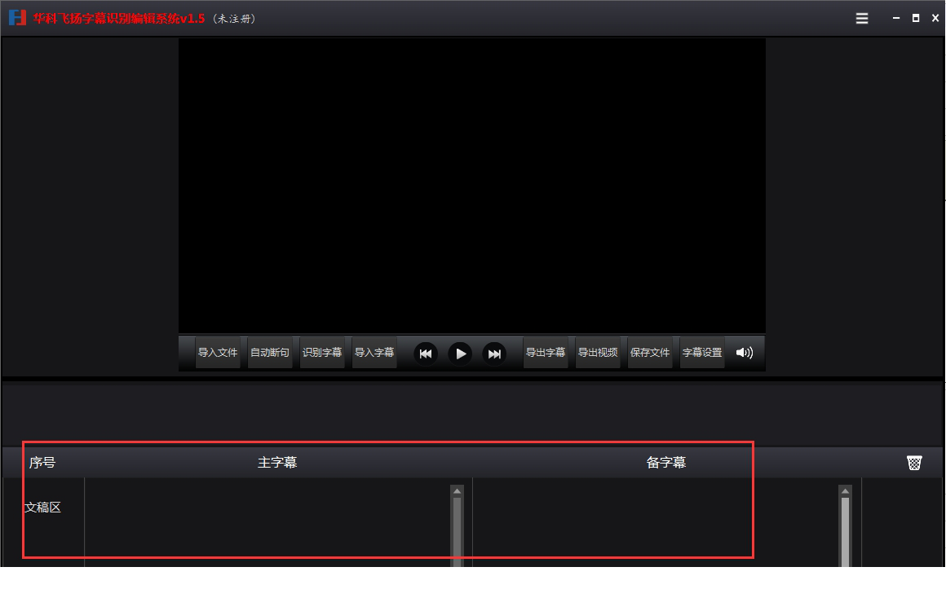Screen dimensions: 946x589
Task: Skip to the previous subtitle segment
Action: coord(425,353)
